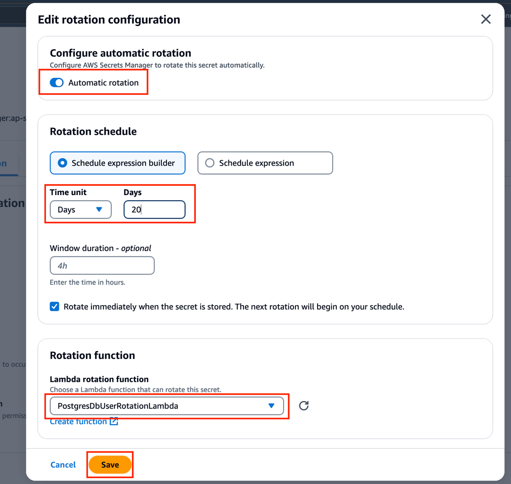
Task: Select the PostgresDbUserRotationLambda entry text
Action: [110, 406]
